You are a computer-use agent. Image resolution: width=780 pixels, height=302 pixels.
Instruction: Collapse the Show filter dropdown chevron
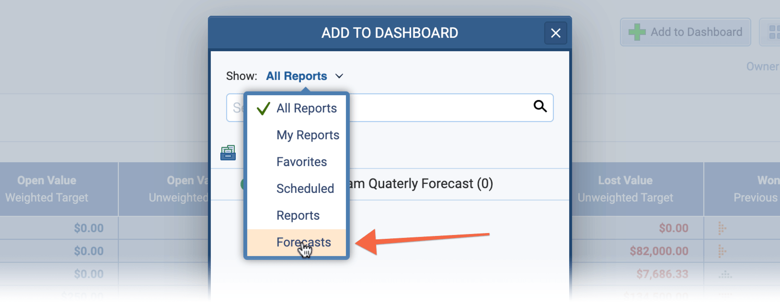tap(339, 76)
